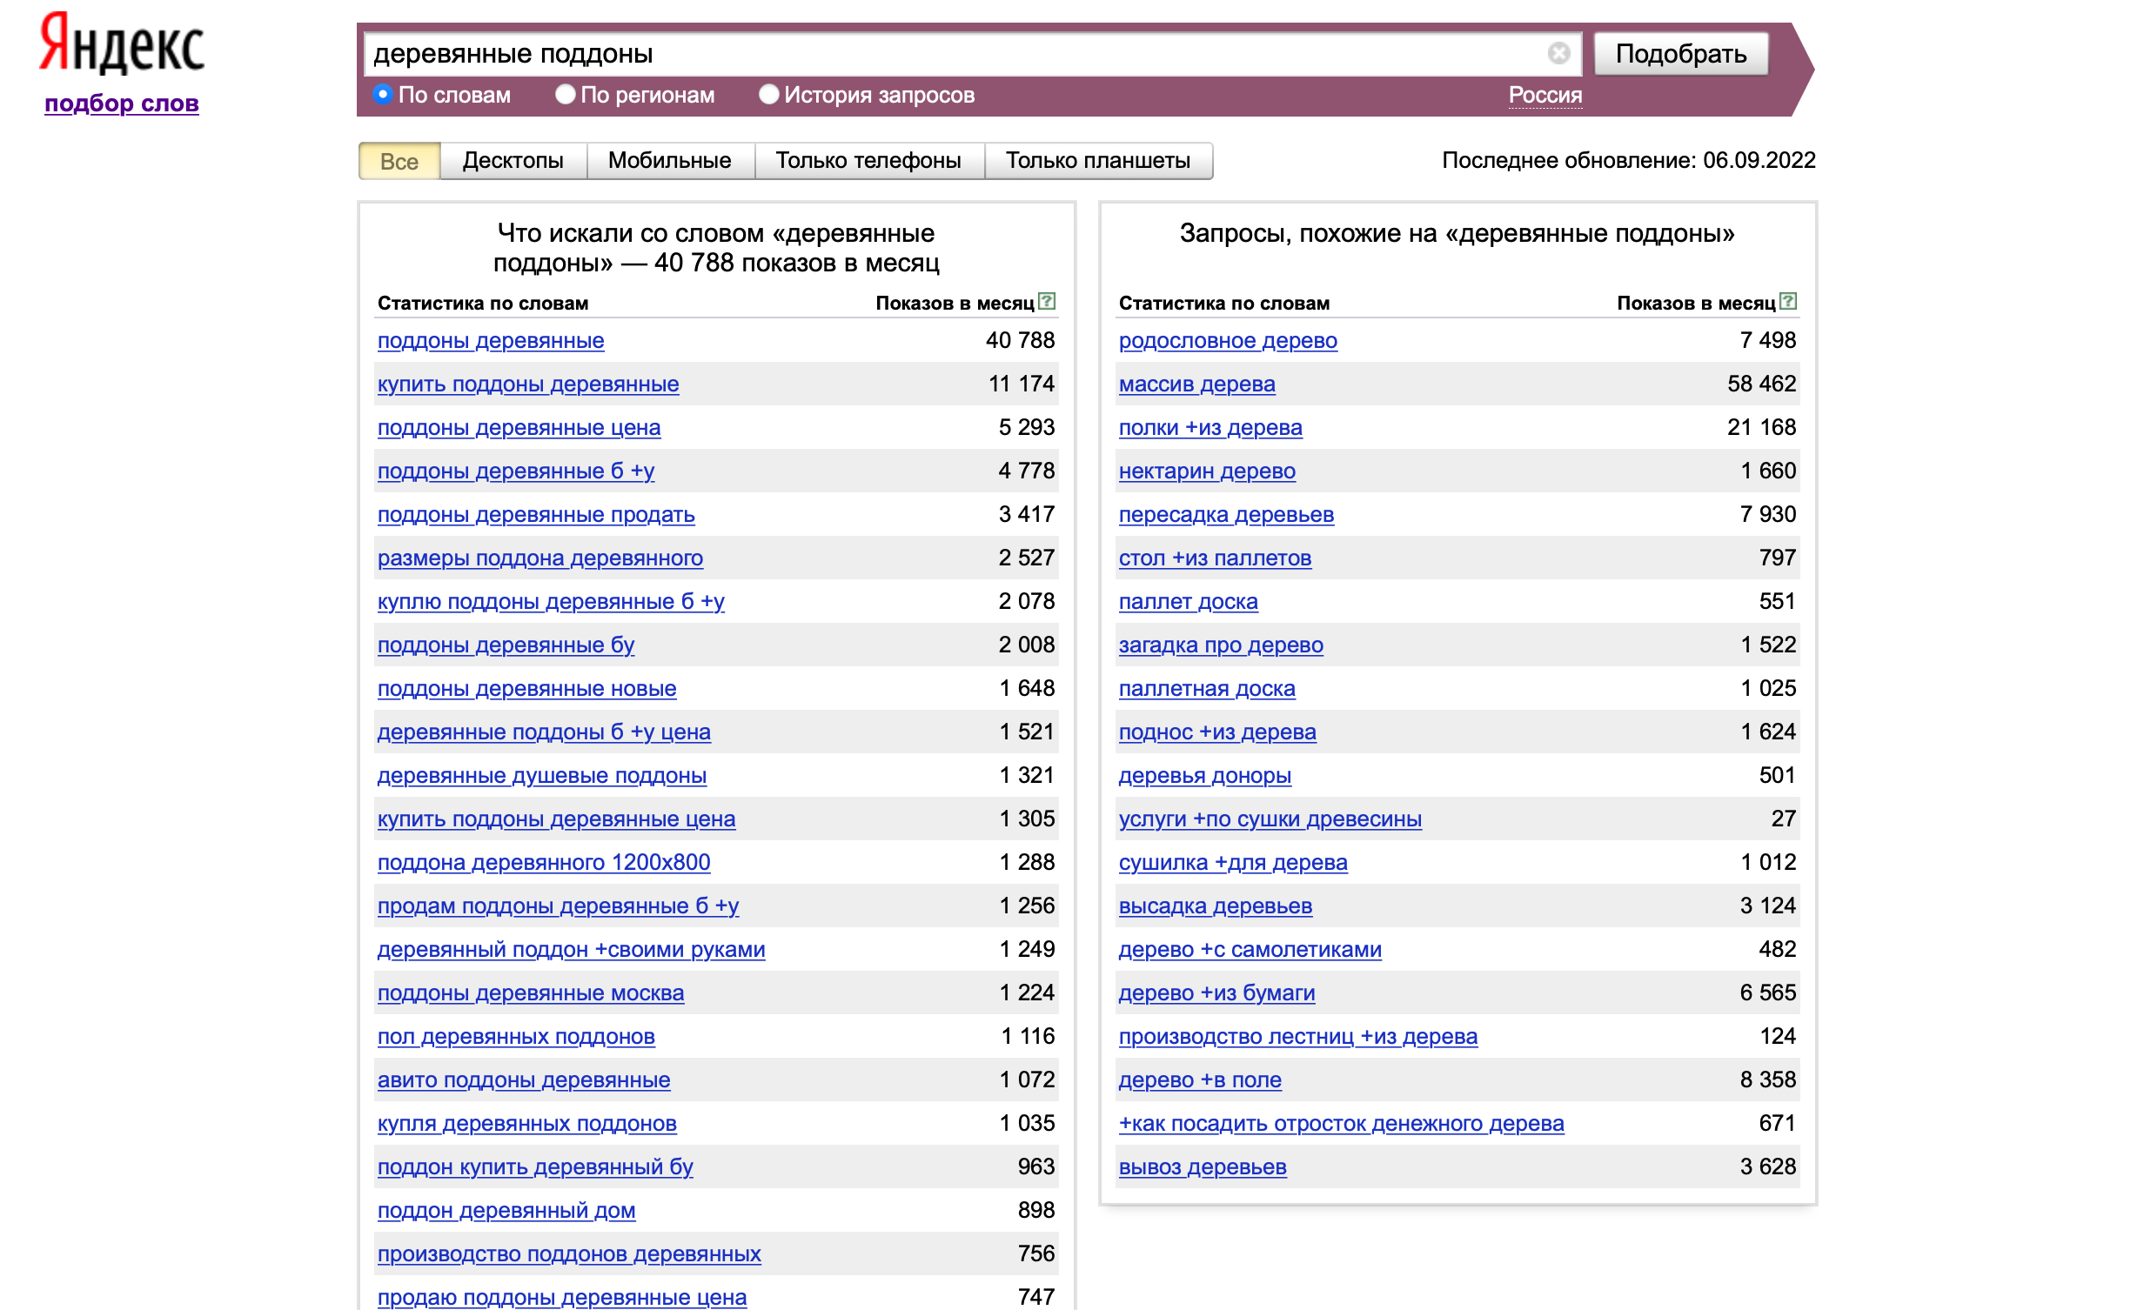Screen dimensions: 2151x1310
Task: Switch to the 'Все' tab
Action: (x=399, y=161)
